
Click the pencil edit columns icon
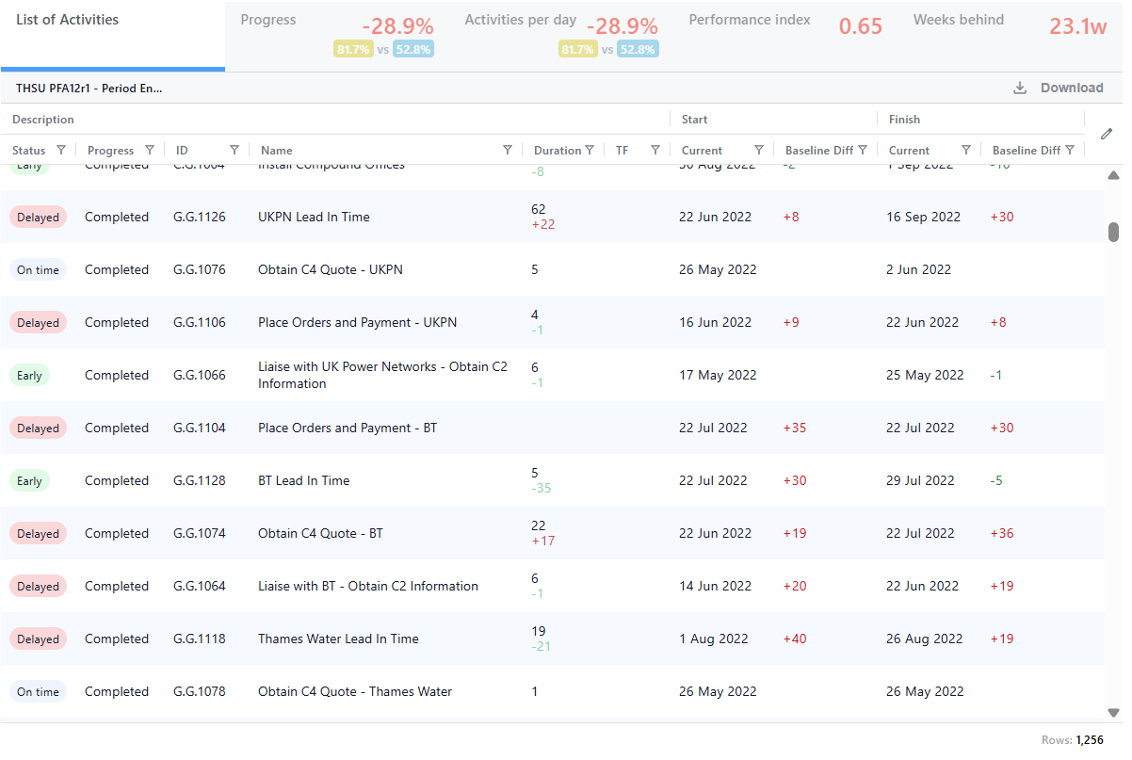pyautogui.click(x=1107, y=134)
